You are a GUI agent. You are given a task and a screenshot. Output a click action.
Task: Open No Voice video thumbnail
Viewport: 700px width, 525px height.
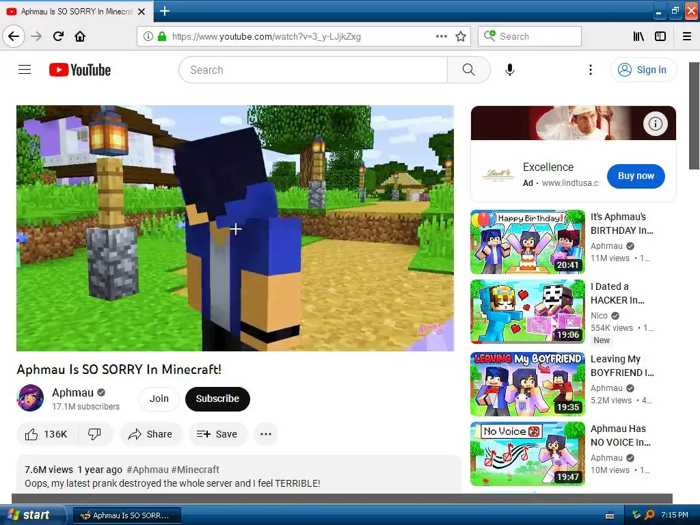[528, 454]
